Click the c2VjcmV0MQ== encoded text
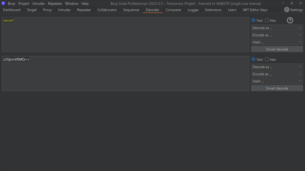This screenshot has width=305, height=171. click(17, 60)
